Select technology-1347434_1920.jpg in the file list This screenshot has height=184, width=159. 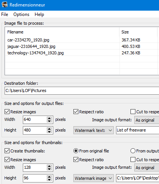[x=35, y=53]
